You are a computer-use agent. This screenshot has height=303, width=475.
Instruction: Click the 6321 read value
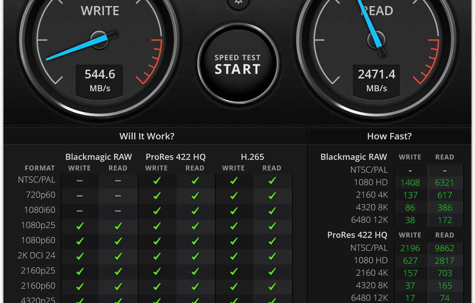pos(444,183)
